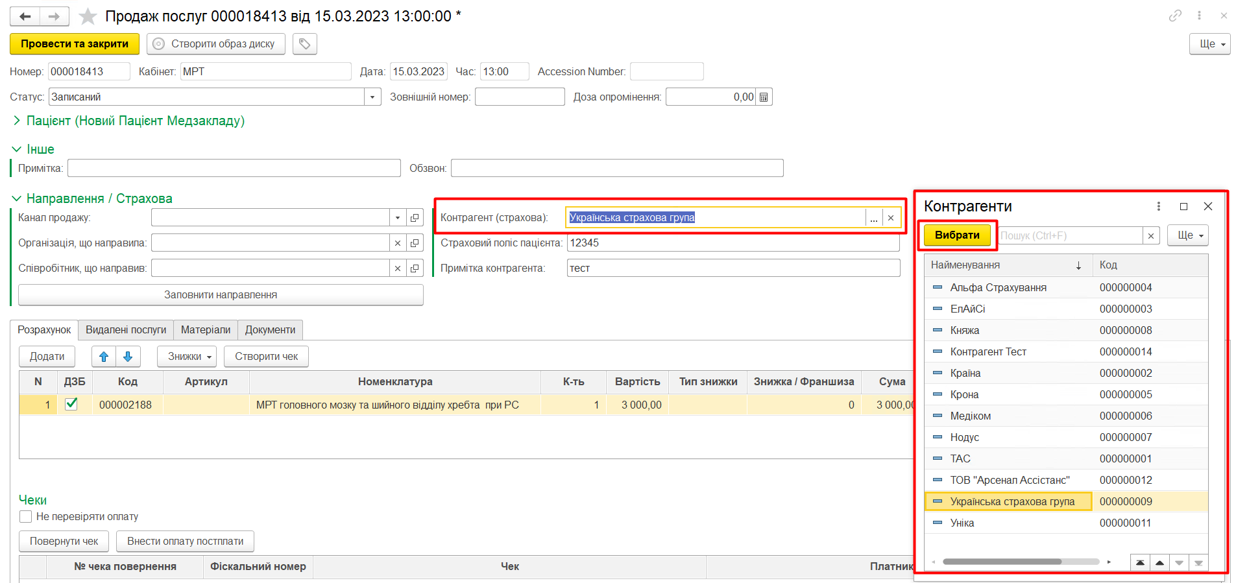1236x583 pixels.
Task: Open the Статус dropdown list
Action: click(x=372, y=97)
